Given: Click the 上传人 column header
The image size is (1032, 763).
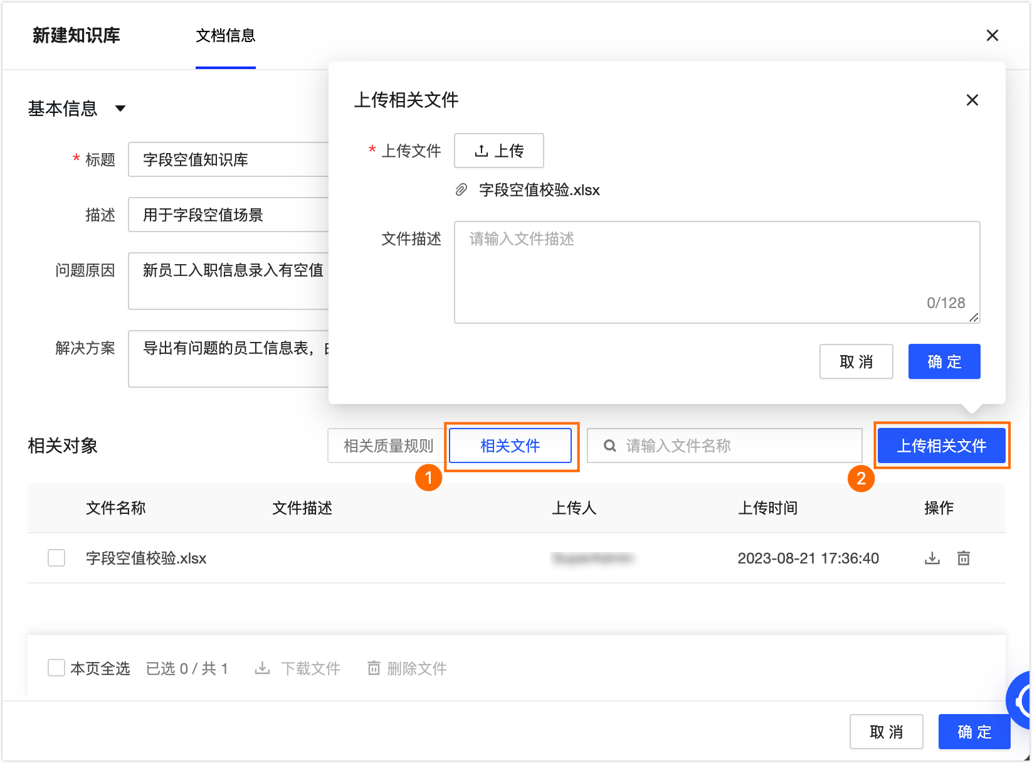Looking at the screenshot, I should coord(574,508).
